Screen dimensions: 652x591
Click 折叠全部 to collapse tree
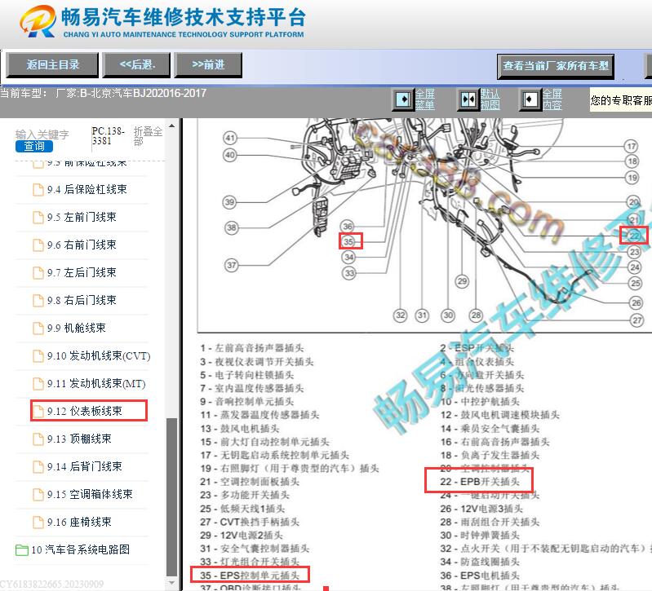(x=148, y=136)
